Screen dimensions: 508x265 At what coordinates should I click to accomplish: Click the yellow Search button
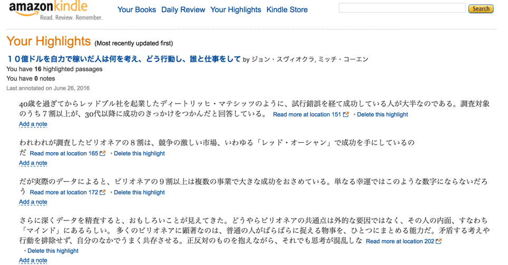pos(481,9)
